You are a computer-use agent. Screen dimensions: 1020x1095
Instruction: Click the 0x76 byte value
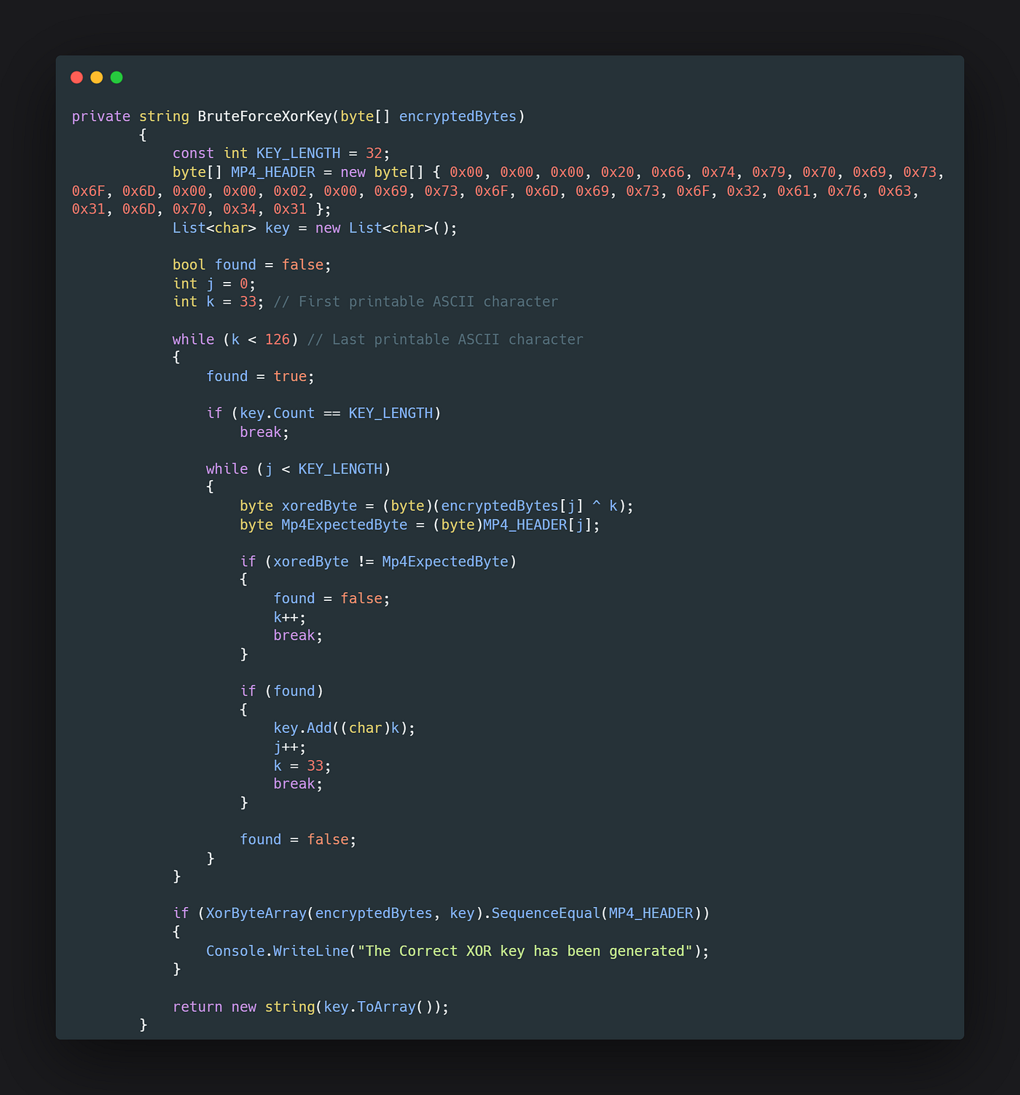click(844, 192)
